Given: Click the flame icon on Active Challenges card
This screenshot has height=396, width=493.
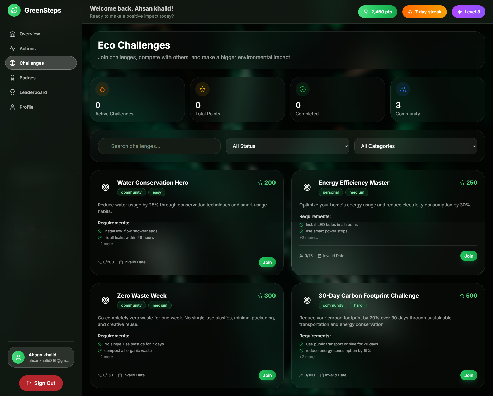Looking at the screenshot, I should pos(102,89).
